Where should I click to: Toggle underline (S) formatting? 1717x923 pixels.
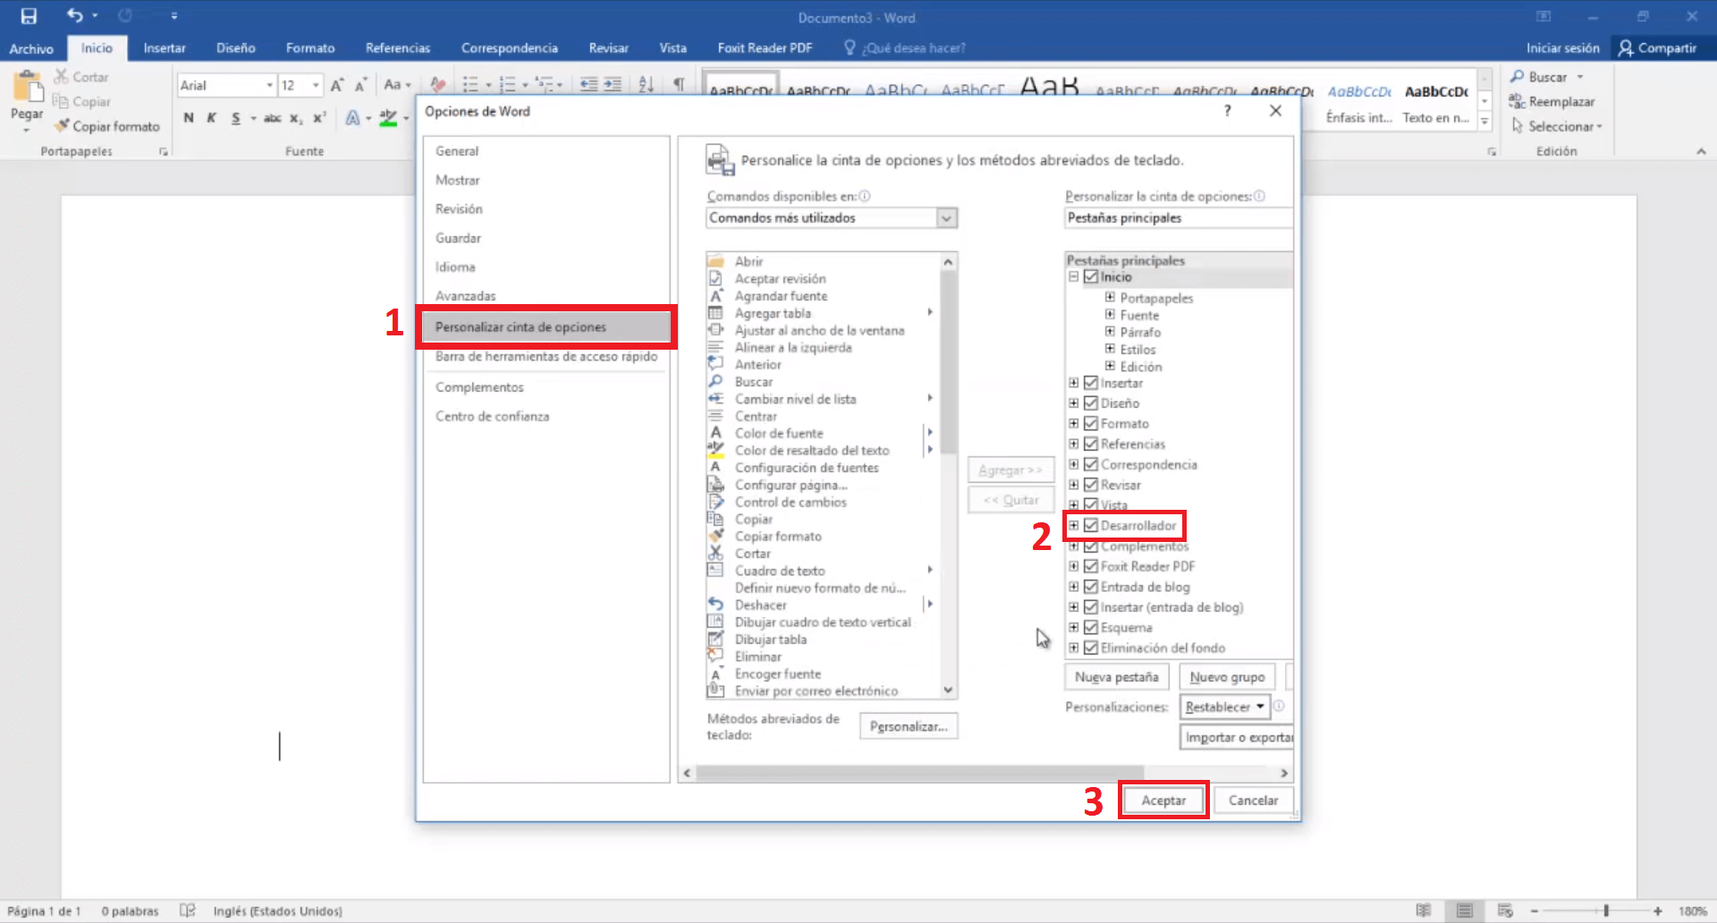coord(236,117)
